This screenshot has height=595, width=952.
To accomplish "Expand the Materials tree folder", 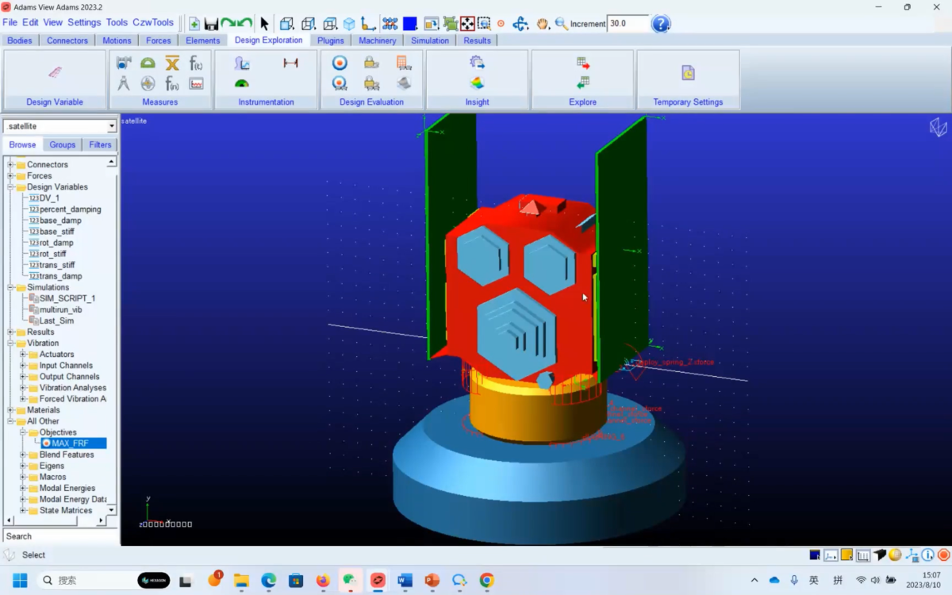I will click(x=10, y=410).
